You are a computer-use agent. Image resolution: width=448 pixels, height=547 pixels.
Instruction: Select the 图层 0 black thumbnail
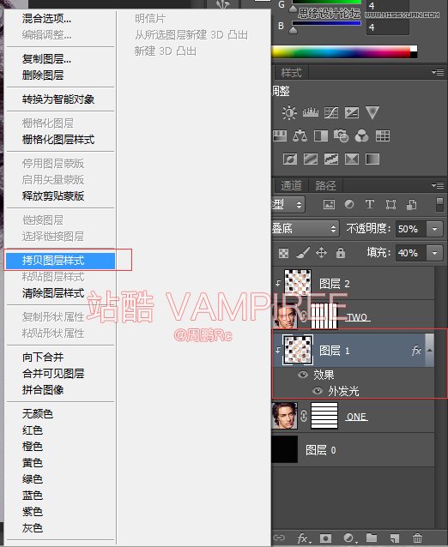coord(285,449)
